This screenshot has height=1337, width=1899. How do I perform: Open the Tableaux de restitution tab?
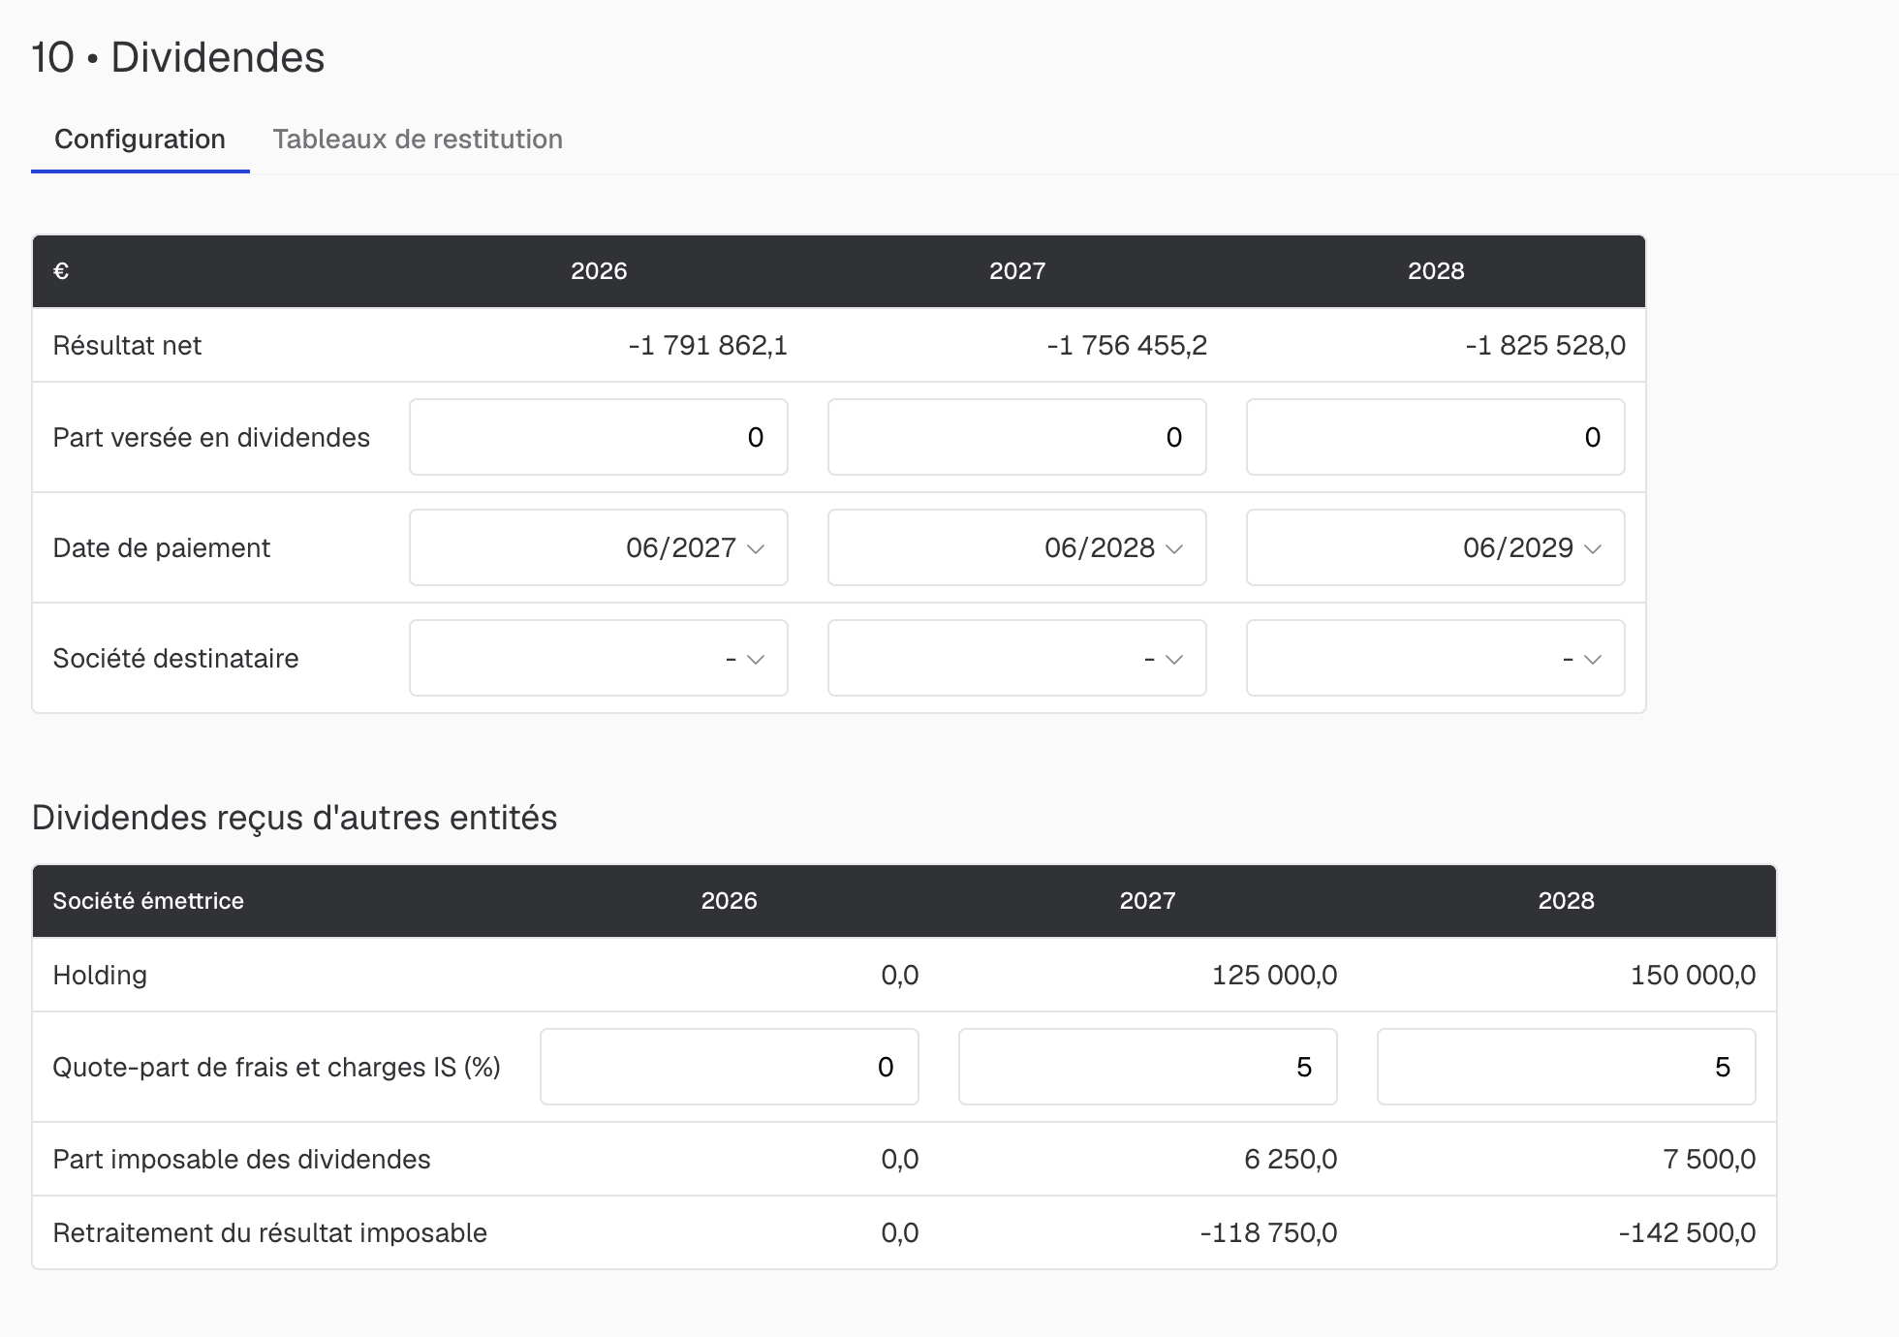[x=418, y=140]
